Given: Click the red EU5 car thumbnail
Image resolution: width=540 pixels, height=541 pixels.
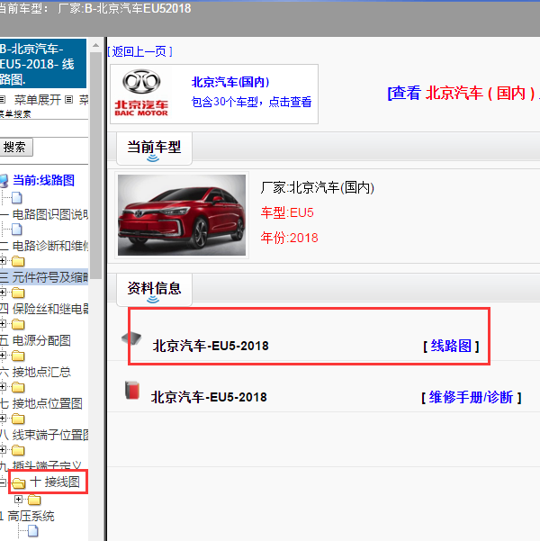Looking at the screenshot, I should (182, 215).
